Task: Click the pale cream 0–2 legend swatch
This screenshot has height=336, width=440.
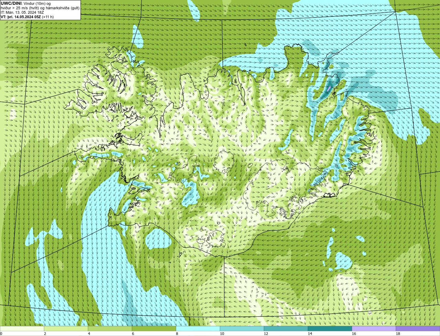Action: pos(22,328)
